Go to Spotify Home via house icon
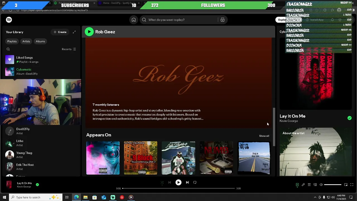The image size is (357, 201). point(134,20)
